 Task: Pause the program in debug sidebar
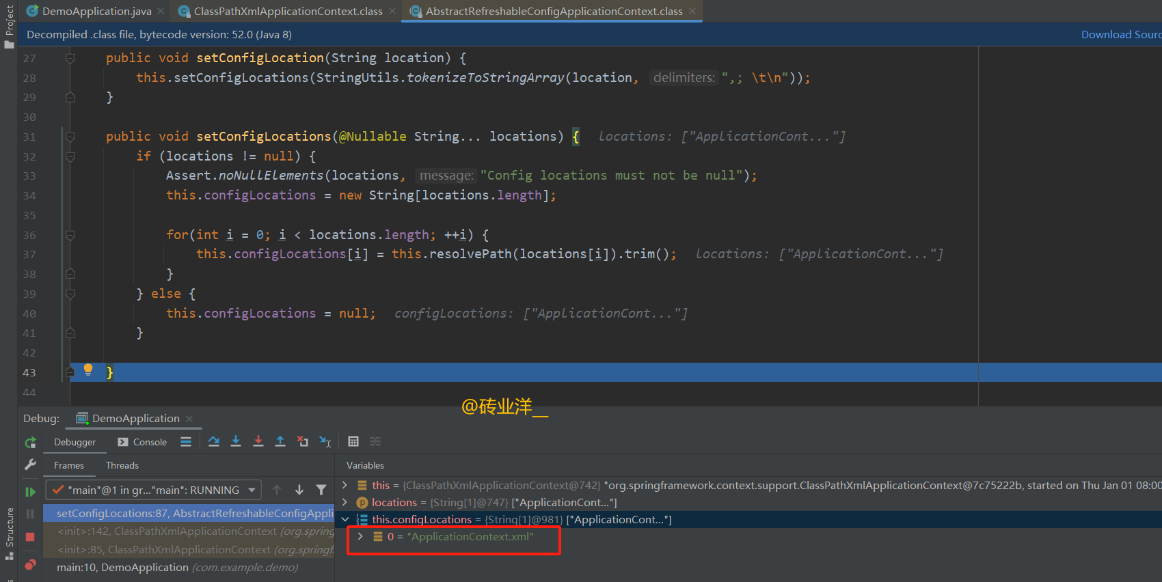pos(30,514)
